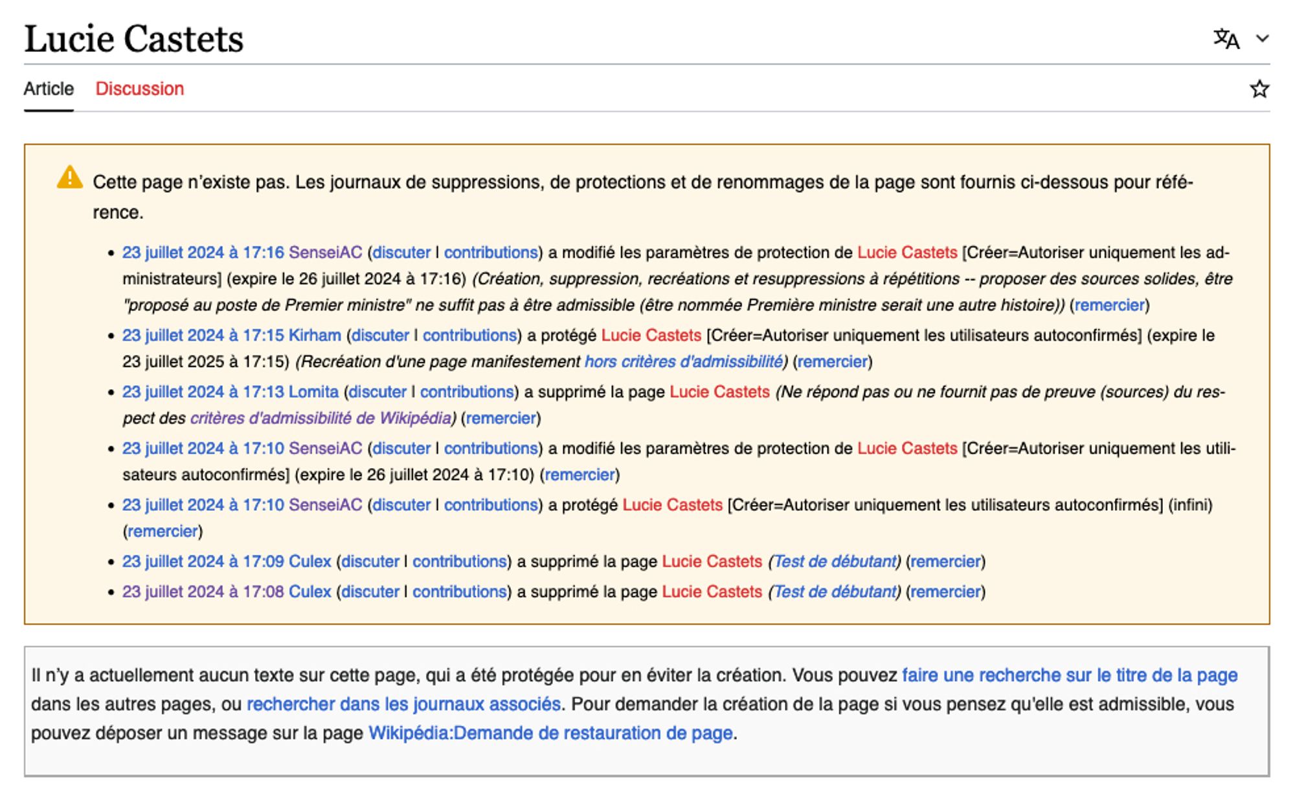The height and width of the screenshot is (801, 1295).
Task: Open log entry dated 23 juillet 2024 à 17:15
Action: pyautogui.click(x=203, y=335)
